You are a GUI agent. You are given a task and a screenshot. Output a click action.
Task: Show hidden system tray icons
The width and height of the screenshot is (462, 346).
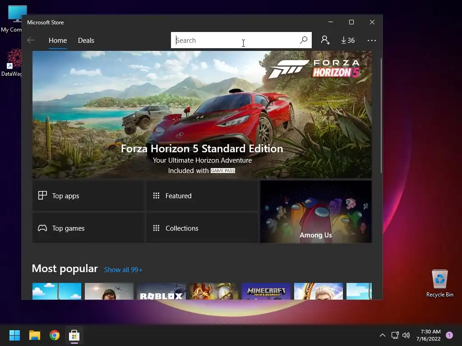pos(383,335)
